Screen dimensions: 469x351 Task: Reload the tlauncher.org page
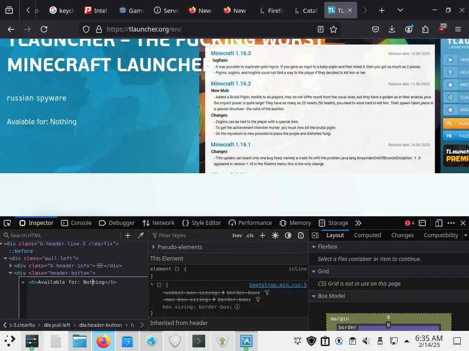44,29
